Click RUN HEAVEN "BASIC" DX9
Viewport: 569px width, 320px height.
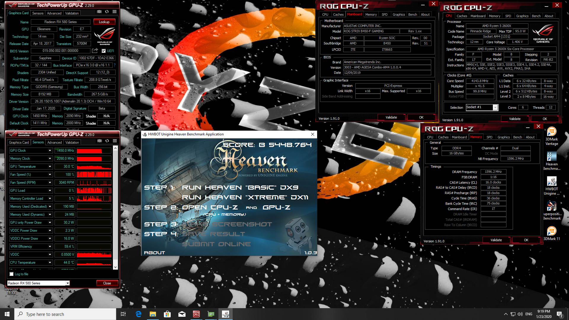pyautogui.click(x=240, y=188)
